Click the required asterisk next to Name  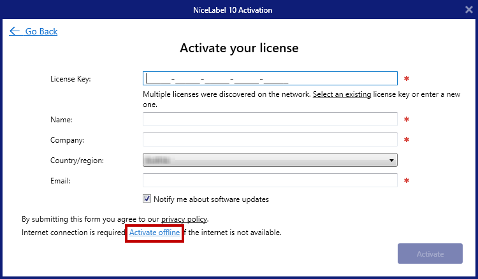(x=407, y=119)
